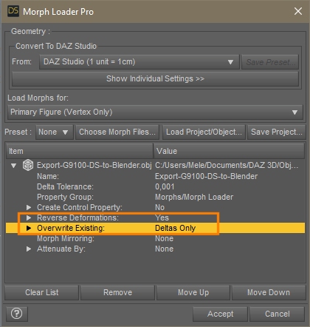The width and height of the screenshot is (310, 327).
Task: Select the Morph Mirroring value None
Action: coord(164,238)
